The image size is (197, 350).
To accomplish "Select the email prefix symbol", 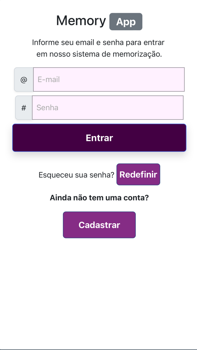I will click(x=24, y=79).
